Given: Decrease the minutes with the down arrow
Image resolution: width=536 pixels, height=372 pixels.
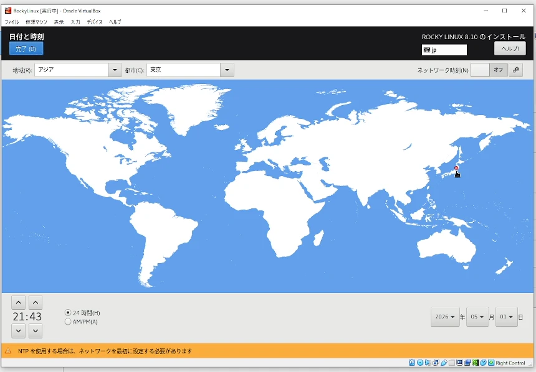Looking at the screenshot, I should coord(36,331).
